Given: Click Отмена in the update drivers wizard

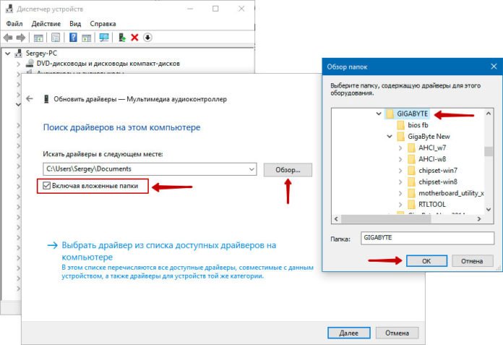Looking at the screenshot, I should click(397, 333).
